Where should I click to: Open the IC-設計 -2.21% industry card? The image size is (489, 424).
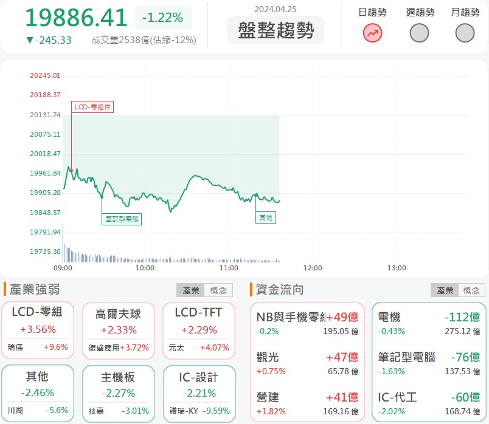(199, 394)
